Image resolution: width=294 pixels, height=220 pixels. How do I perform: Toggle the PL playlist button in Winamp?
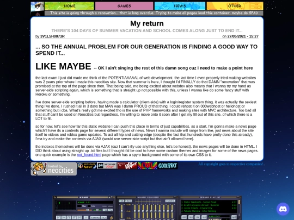(110, 210)
